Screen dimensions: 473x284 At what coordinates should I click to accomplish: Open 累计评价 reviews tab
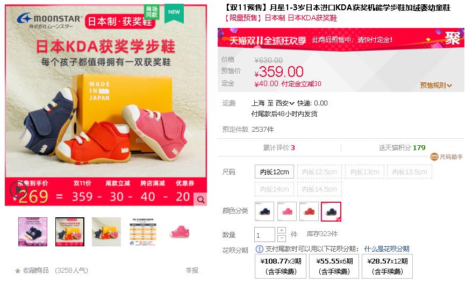tap(279, 147)
